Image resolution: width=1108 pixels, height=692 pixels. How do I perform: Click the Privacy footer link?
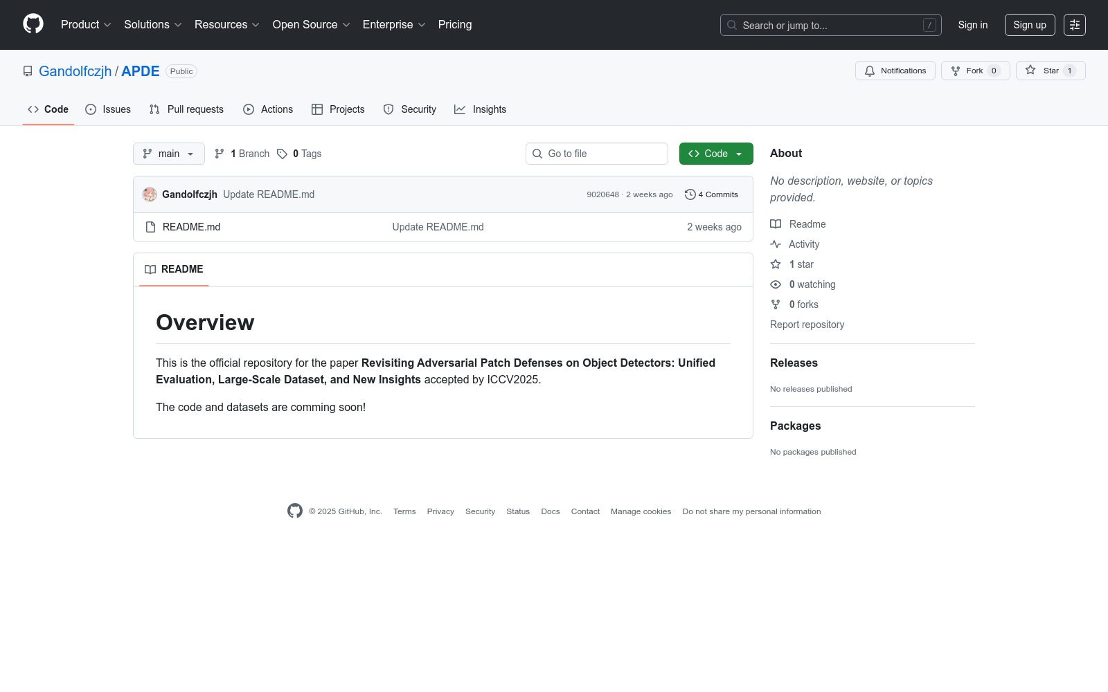[440, 511]
